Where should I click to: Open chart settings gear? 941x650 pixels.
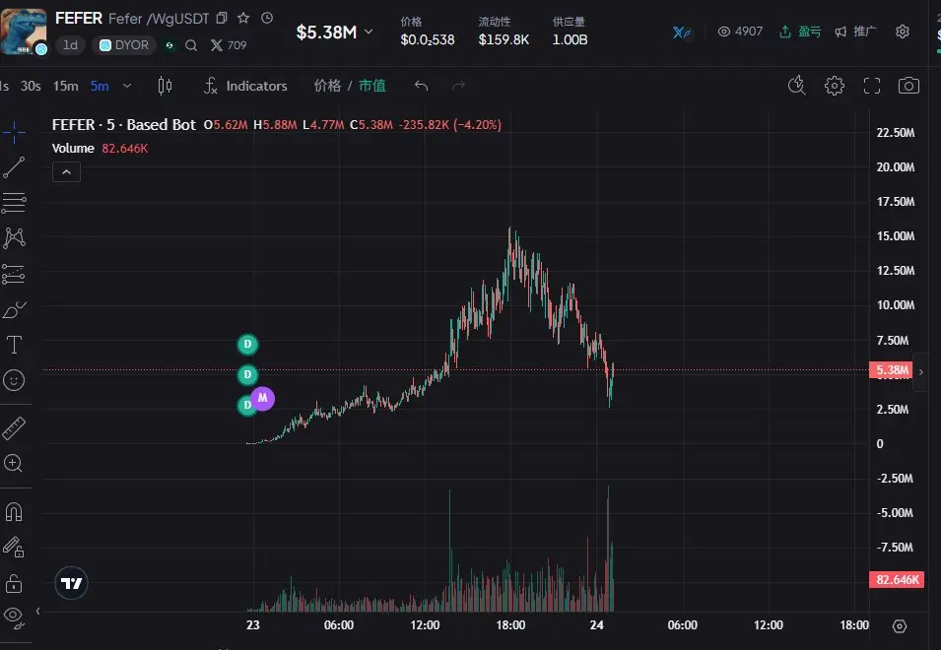point(835,86)
